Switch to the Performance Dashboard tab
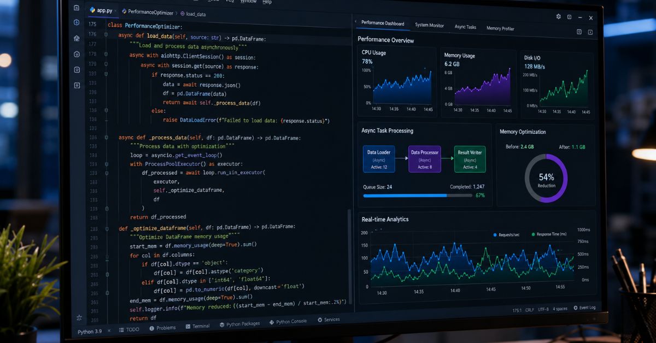 [383, 23]
